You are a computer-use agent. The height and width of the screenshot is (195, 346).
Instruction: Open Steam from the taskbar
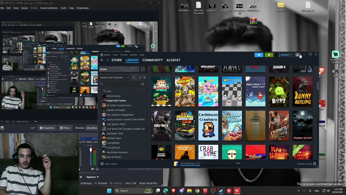[x=221, y=191]
